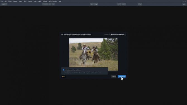
Task: Click the Cancel button
Action: pos(114,76)
